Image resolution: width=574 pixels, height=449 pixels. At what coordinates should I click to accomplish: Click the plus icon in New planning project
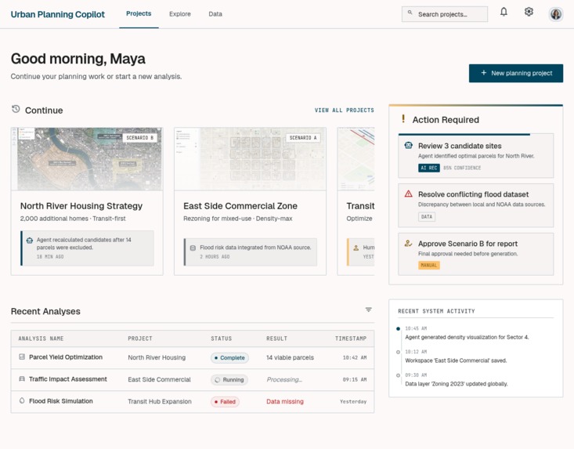tap(484, 73)
